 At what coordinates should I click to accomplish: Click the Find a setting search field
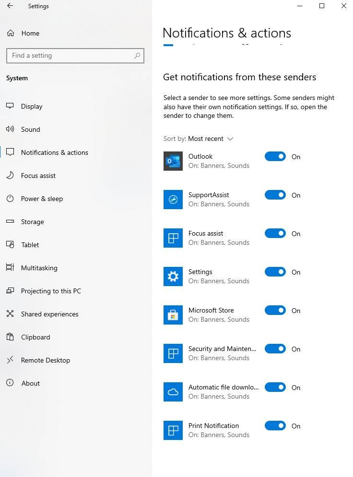[x=75, y=56]
